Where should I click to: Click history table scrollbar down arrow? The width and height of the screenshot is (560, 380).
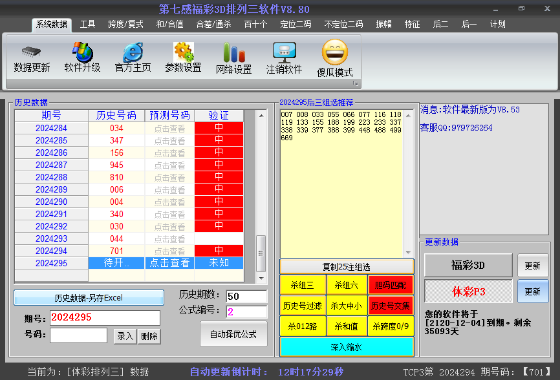click(x=261, y=278)
